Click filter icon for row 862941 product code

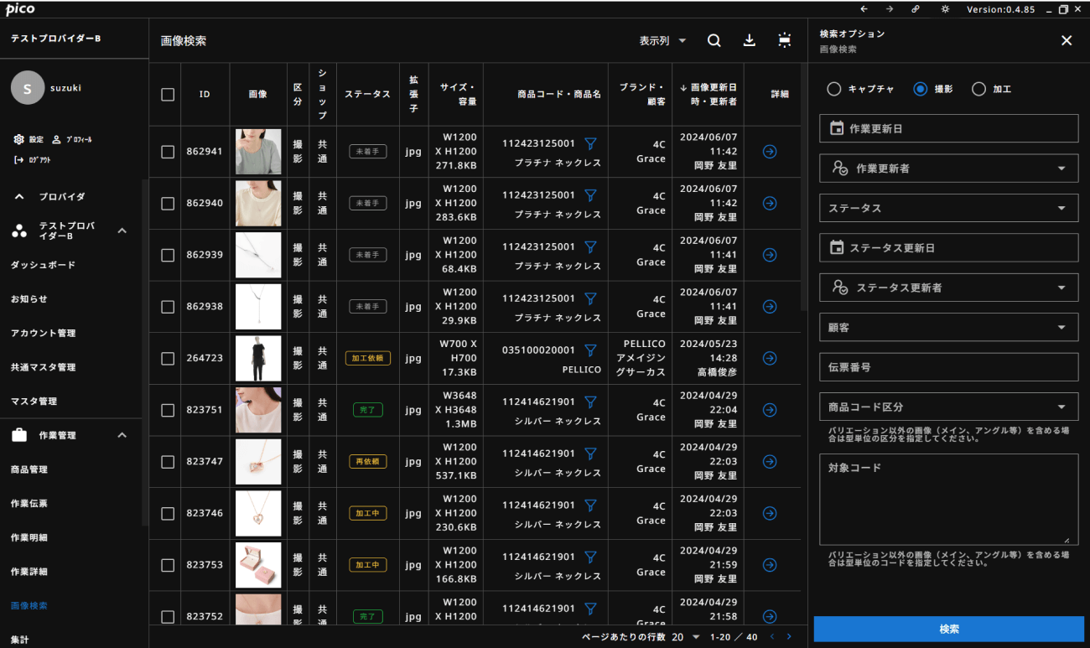pyautogui.click(x=590, y=143)
